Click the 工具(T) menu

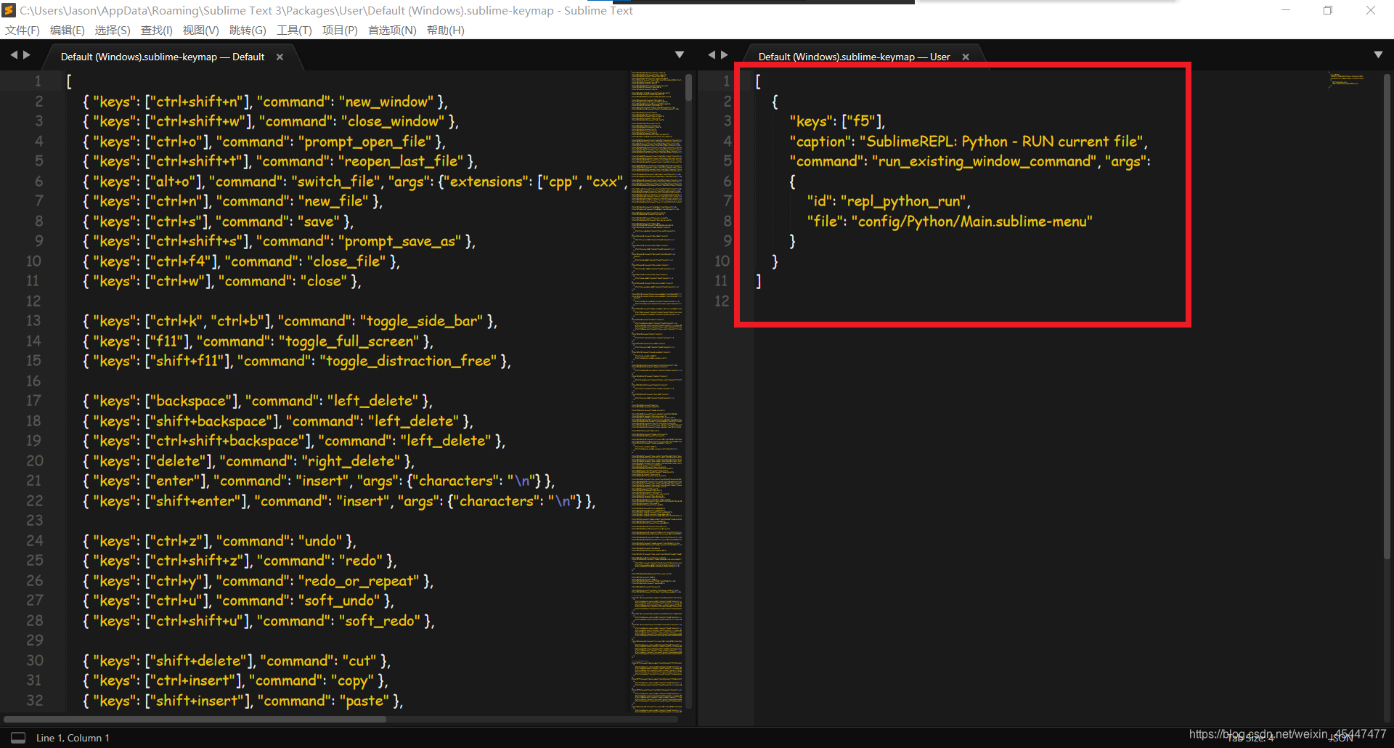(x=294, y=30)
